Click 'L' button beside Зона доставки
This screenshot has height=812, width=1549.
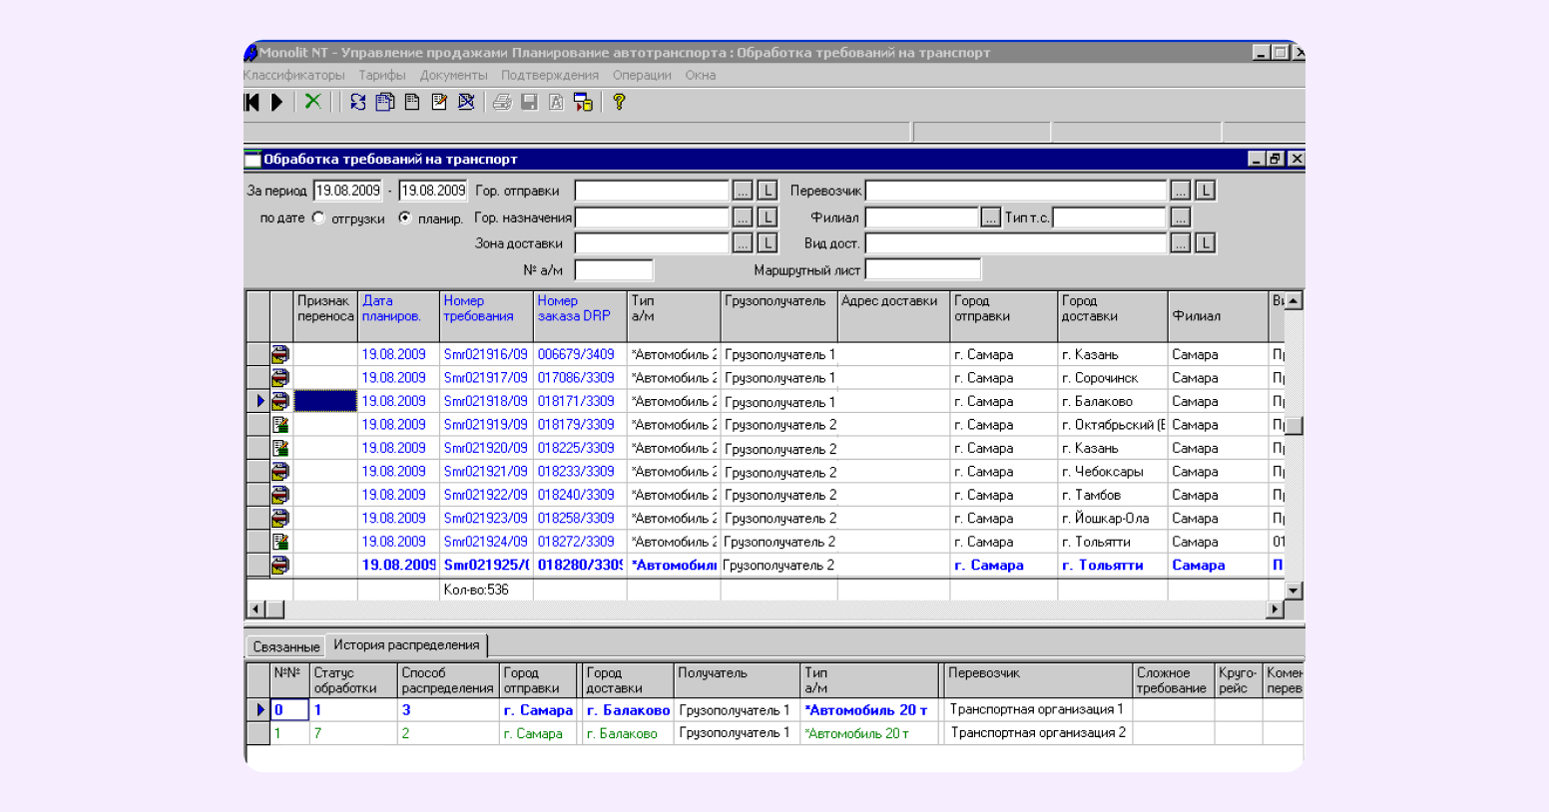coord(768,242)
